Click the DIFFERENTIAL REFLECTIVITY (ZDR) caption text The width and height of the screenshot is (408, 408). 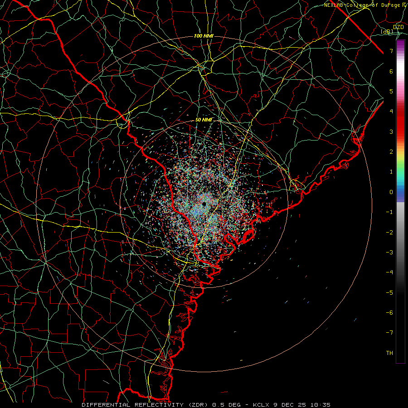tap(146, 405)
